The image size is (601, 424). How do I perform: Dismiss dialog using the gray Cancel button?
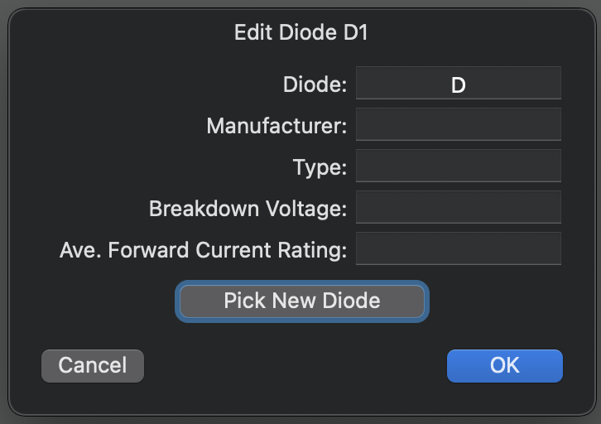pos(93,365)
